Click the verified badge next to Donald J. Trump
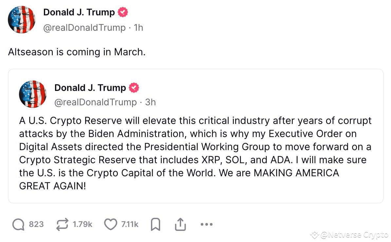The image size is (391, 242). point(123,12)
